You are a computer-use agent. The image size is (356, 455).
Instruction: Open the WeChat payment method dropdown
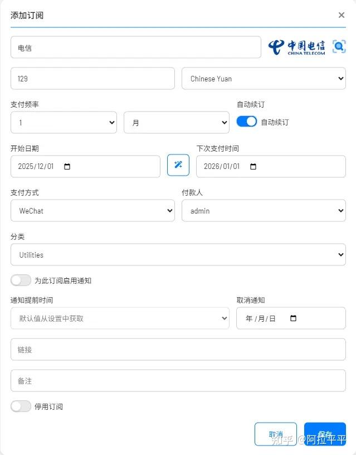tap(92, 211)
